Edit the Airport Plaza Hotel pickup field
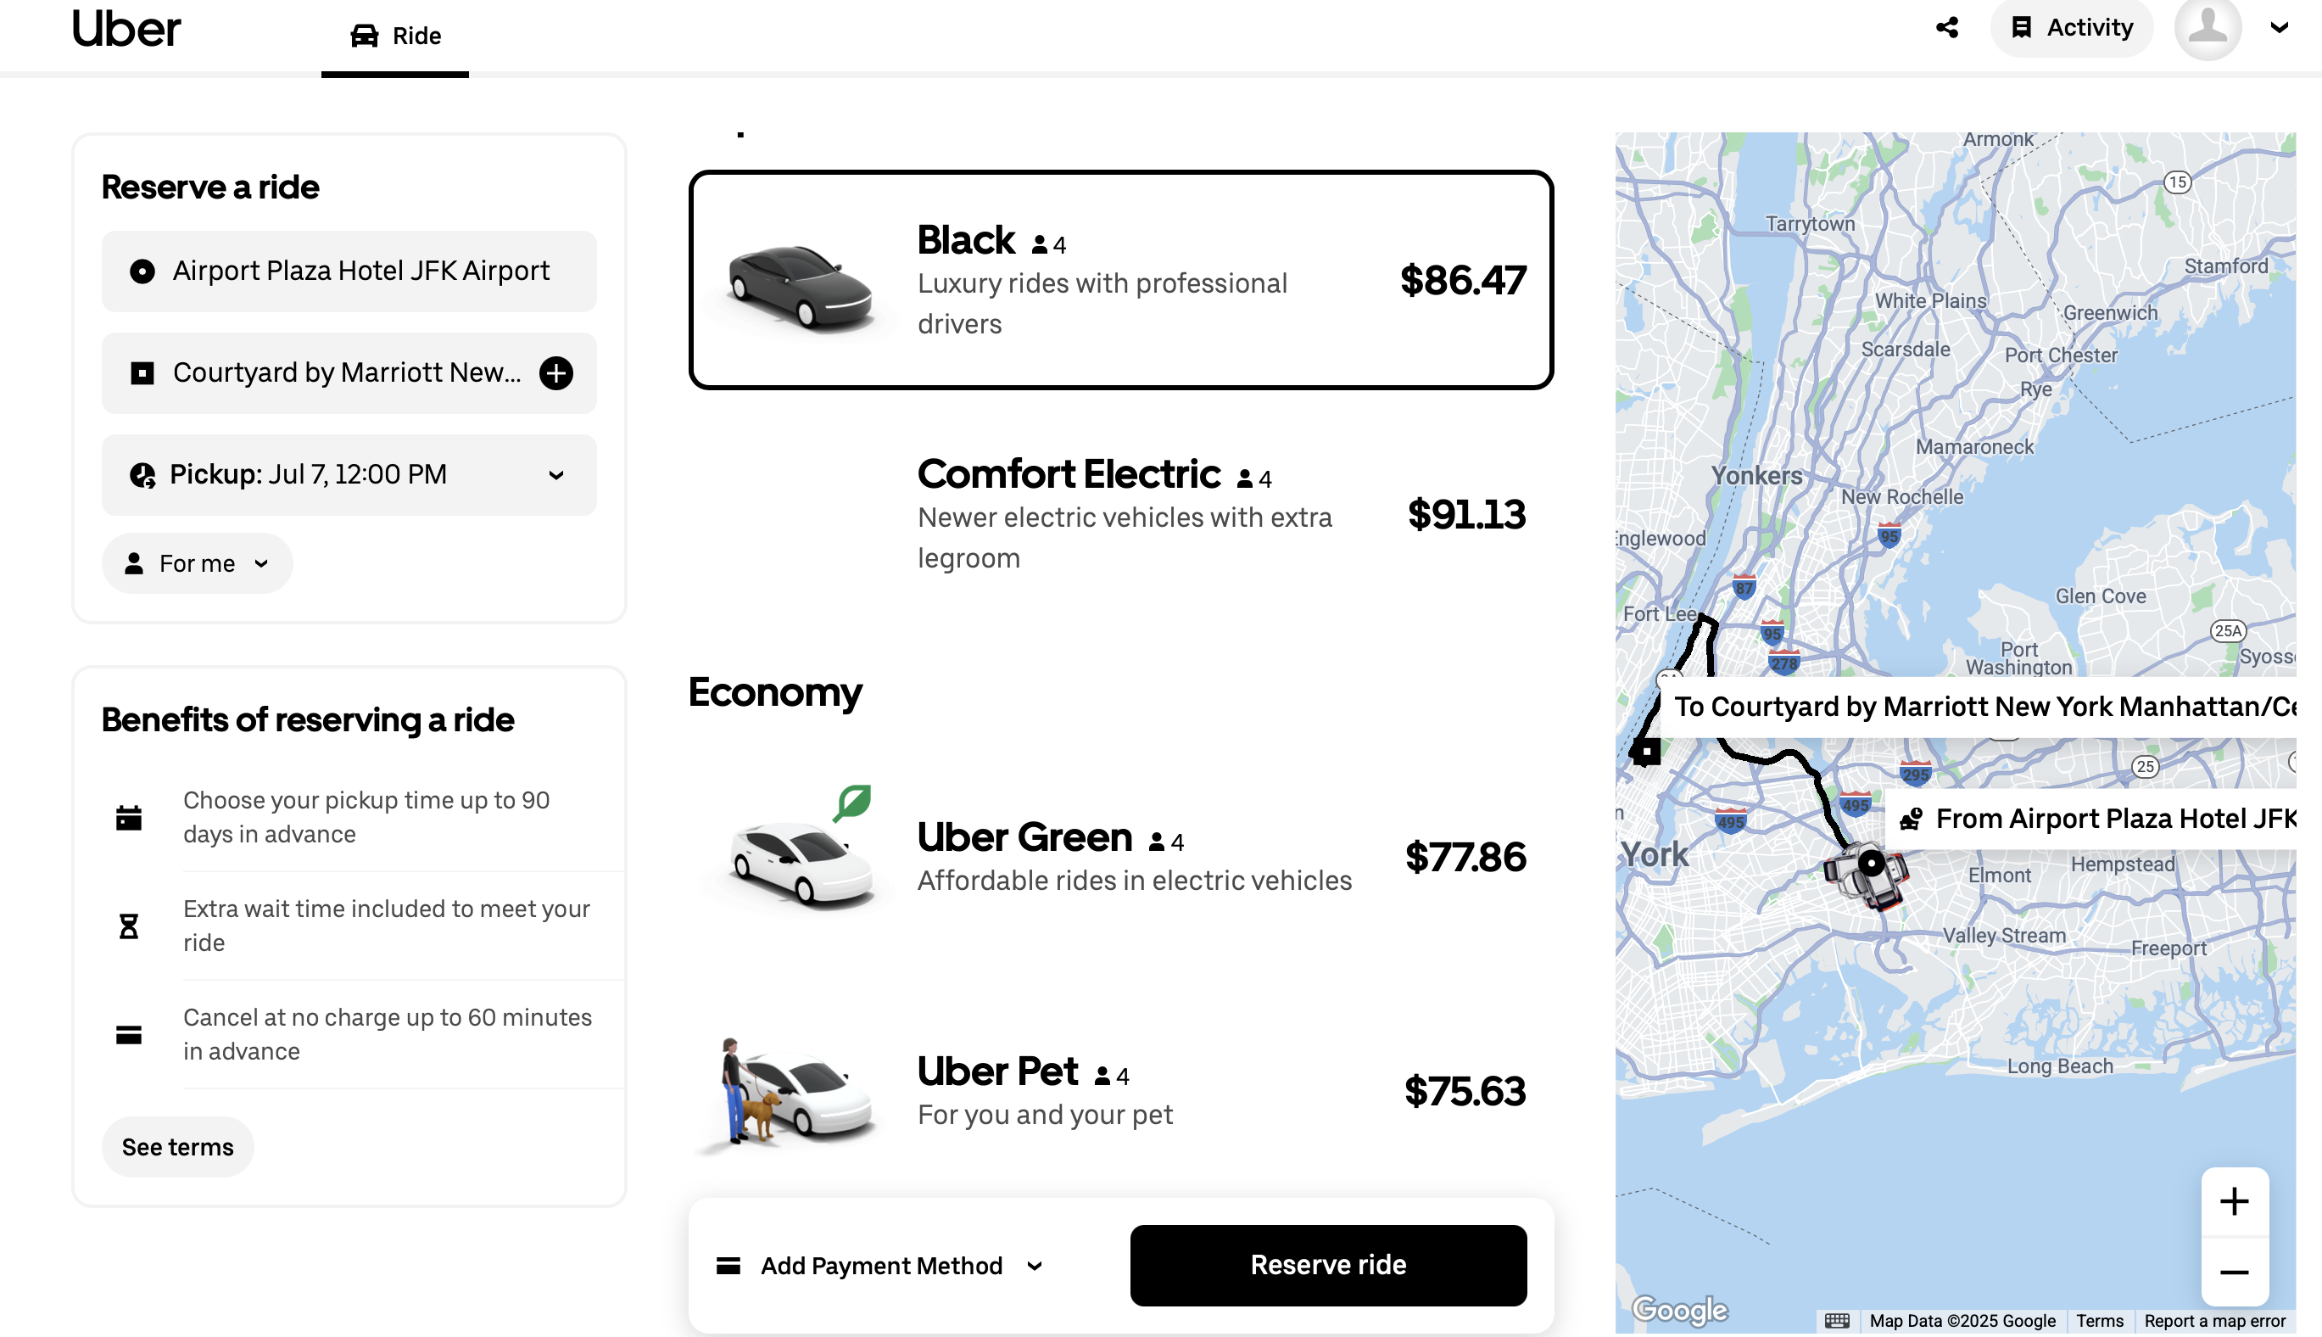Screen dimensions: 2322x1337 [349, 271]
